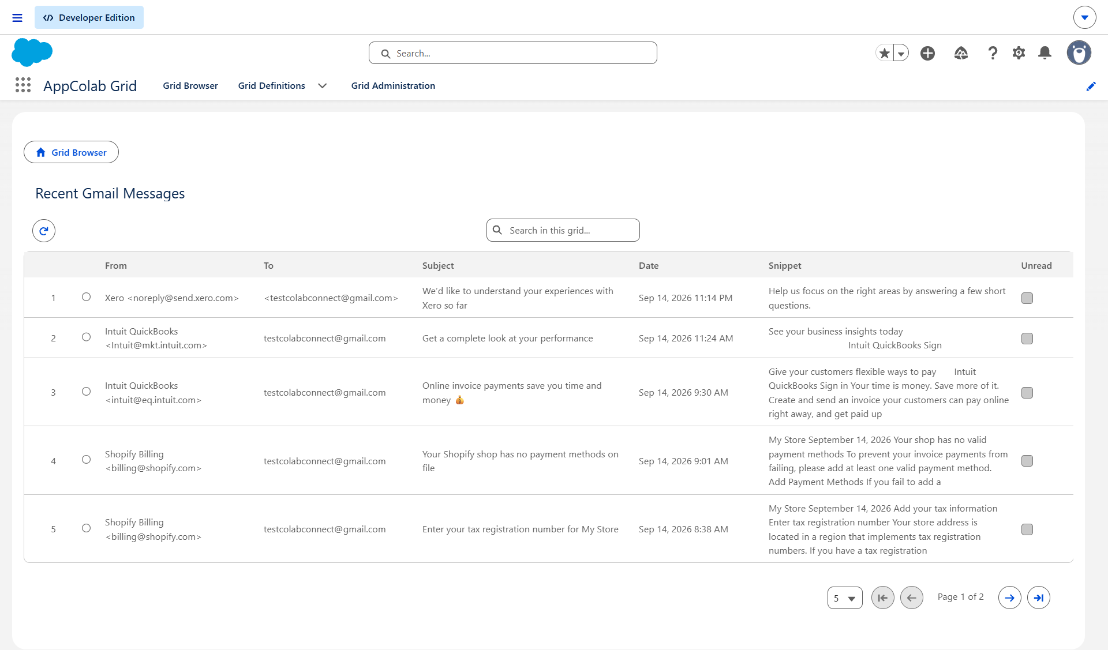This screenshot has height=650, width=1108.
Task: Click the Snippet column header
Action: (x=785, y=265)
